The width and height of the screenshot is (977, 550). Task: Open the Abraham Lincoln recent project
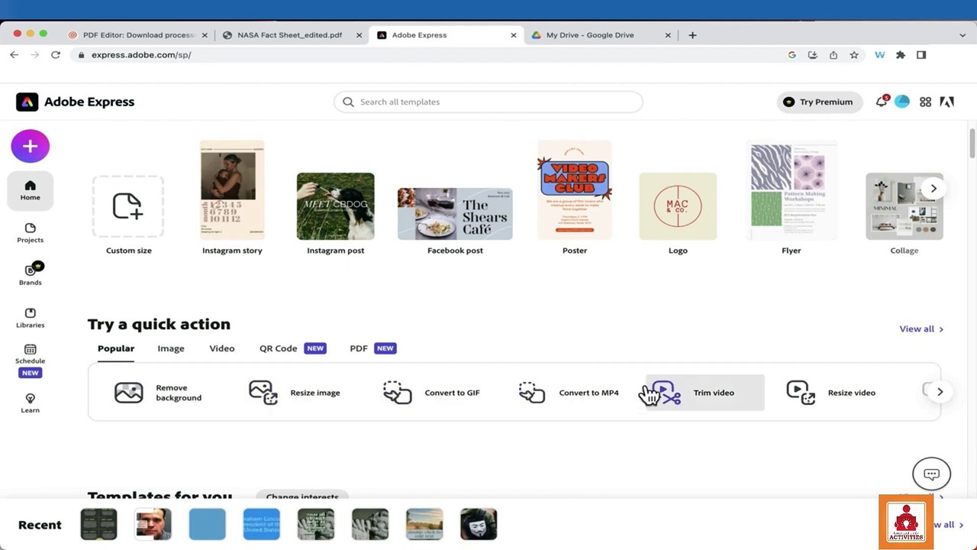tap(261, 525)
